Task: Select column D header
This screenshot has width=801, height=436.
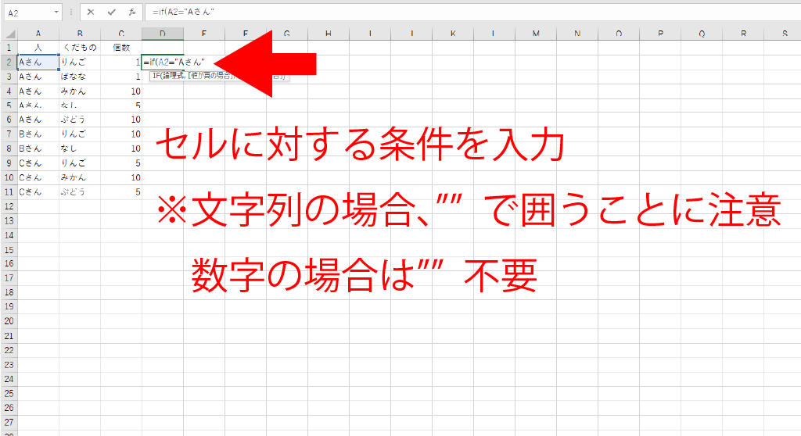Action: pyautogui.click(x=163, y=34)
